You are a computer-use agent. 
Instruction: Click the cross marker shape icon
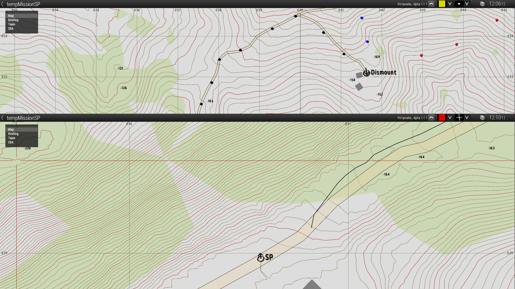click(459, 118)
